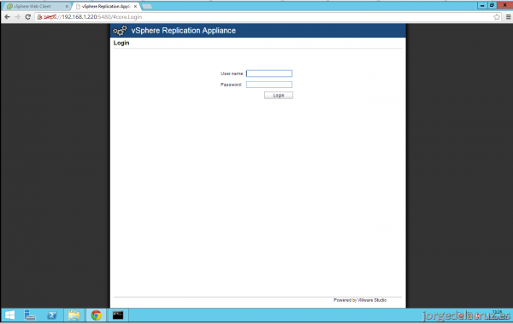Click the "Powered by VMware Studio" text
The height and width of the screenshot is (324, 513).
click(360, 300)
